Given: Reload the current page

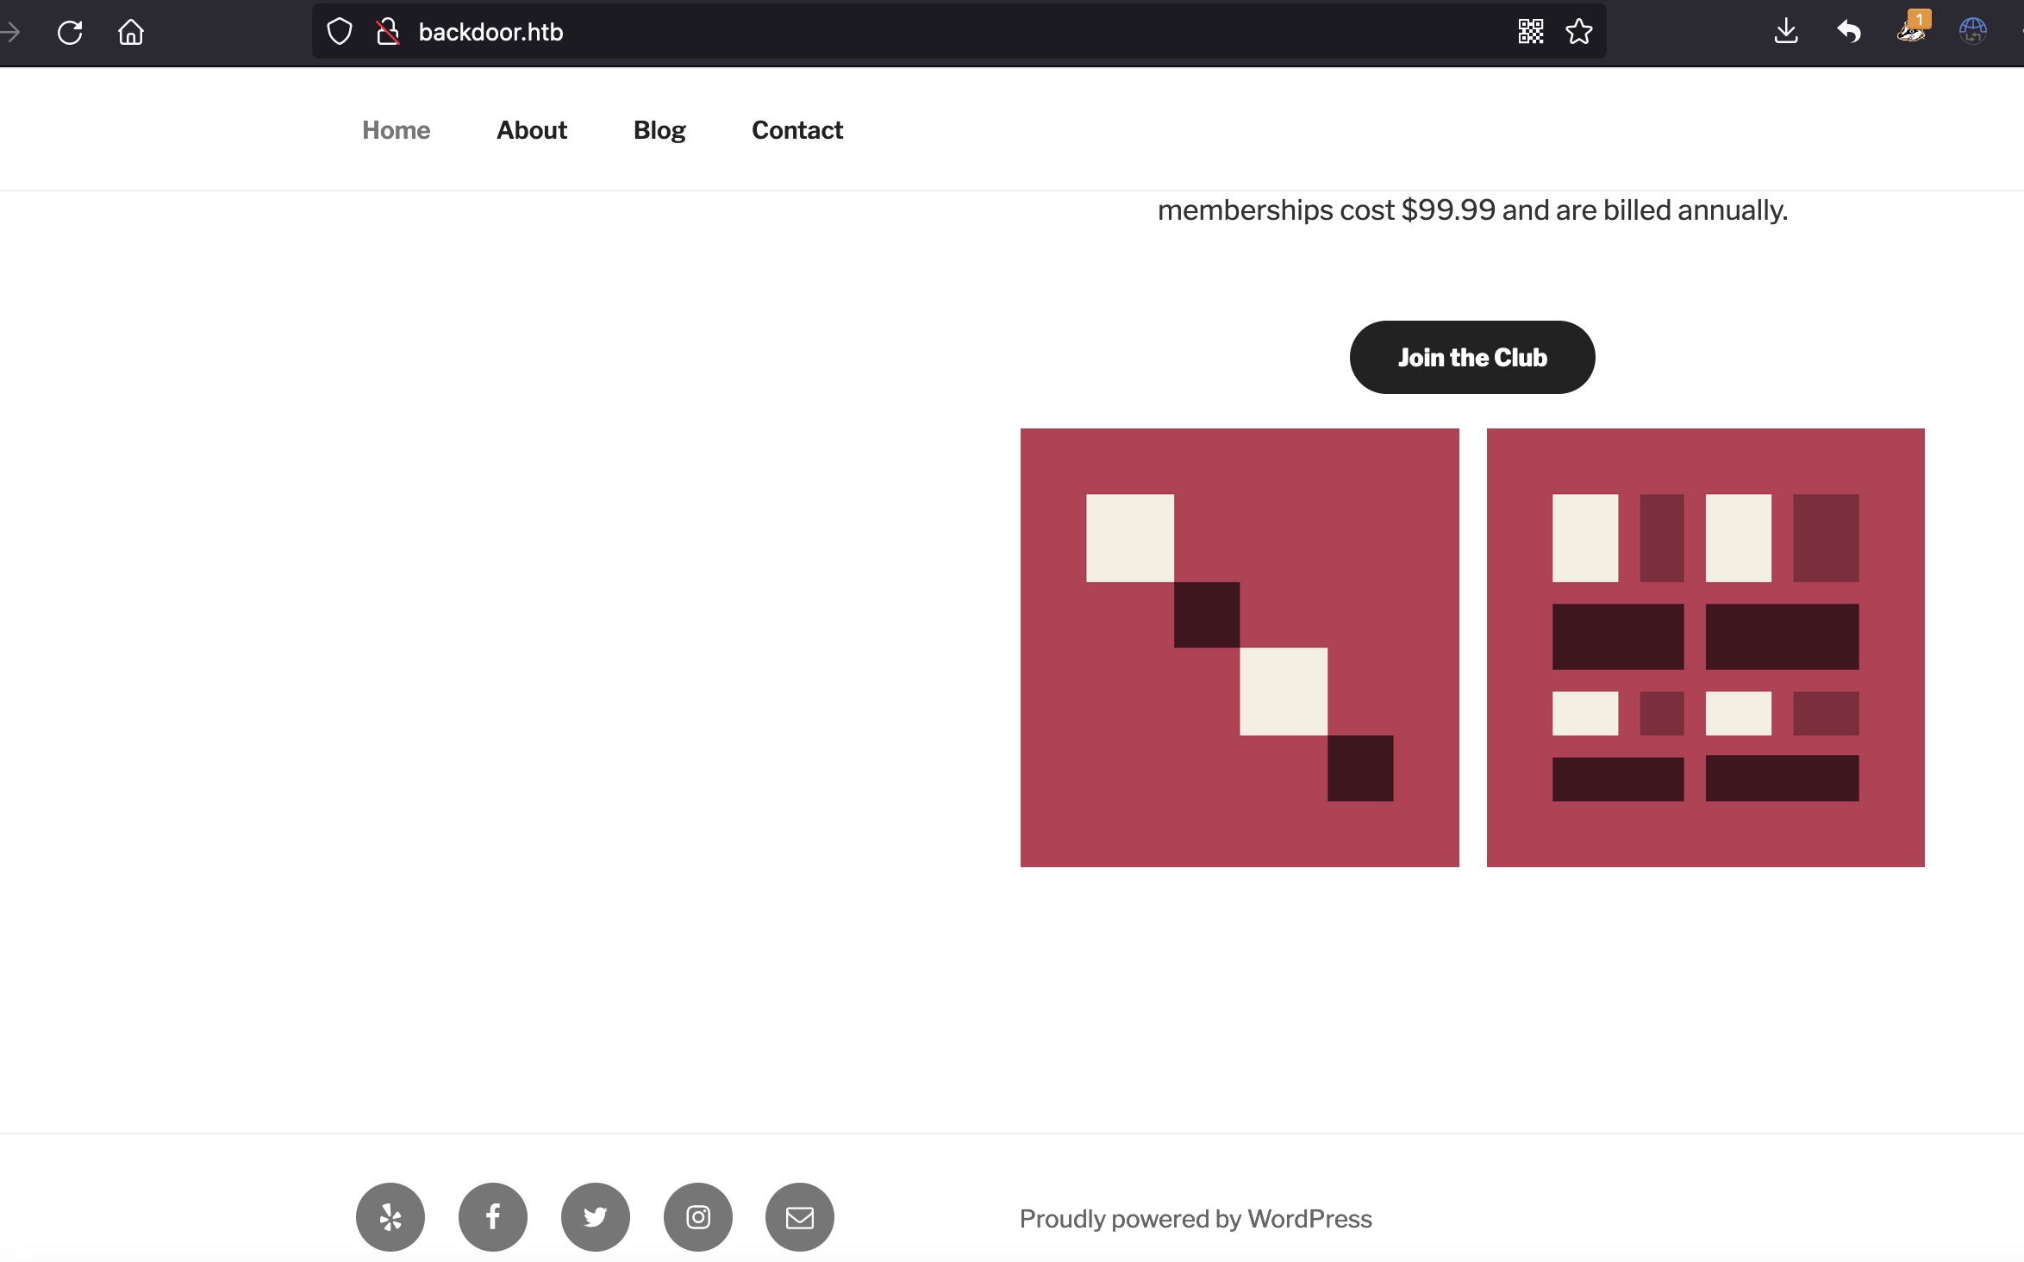Looking at the screenshot, I should click(70, 33).
